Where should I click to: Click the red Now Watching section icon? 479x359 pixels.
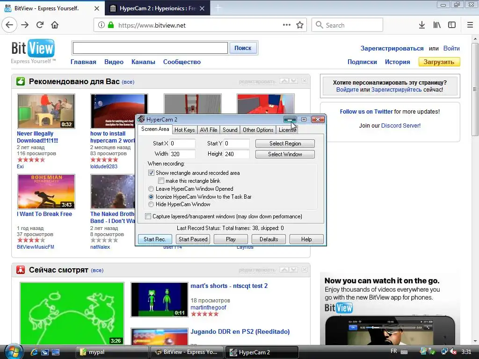click(x=21, y=270)
